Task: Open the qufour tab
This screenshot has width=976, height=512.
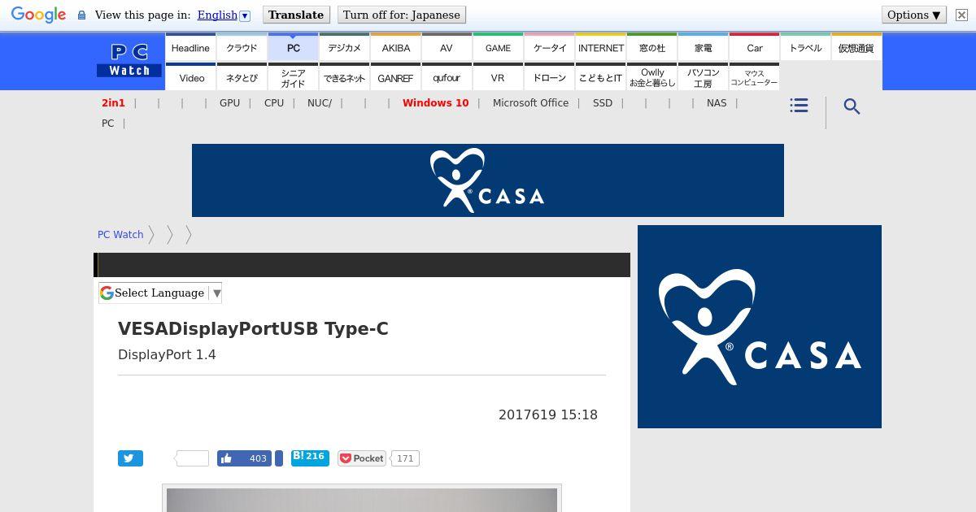Action: tap(447, 77)
